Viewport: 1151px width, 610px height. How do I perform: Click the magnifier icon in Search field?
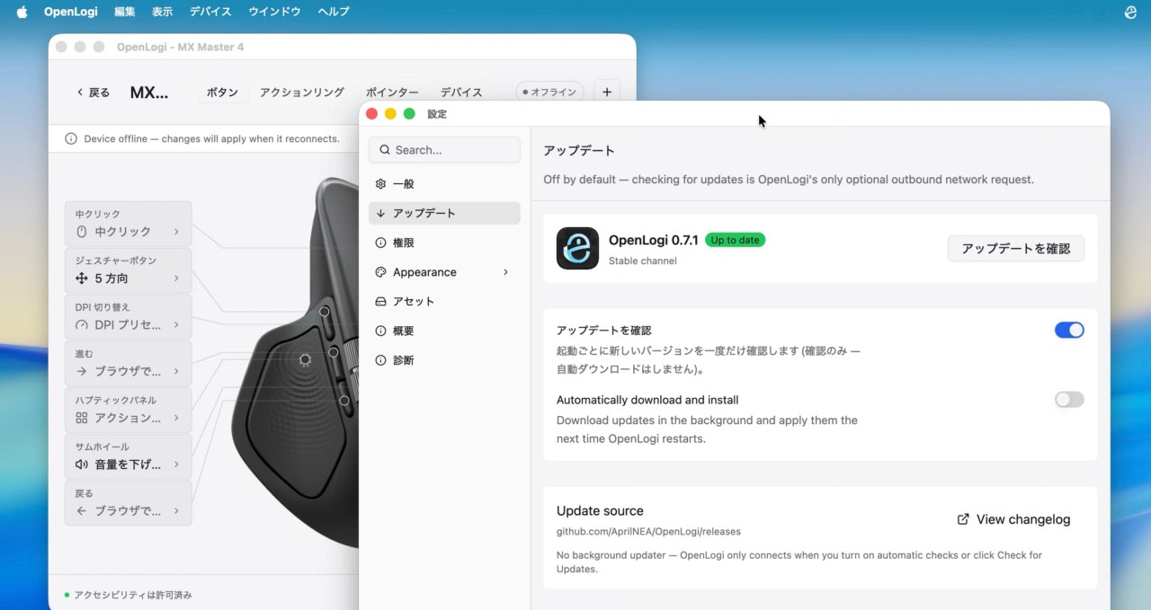[385, 150]
